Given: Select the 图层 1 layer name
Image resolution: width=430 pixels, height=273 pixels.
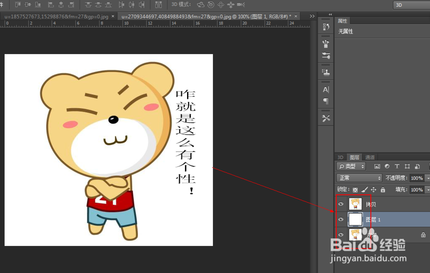Looking at the screenshot, I should 373,220.
